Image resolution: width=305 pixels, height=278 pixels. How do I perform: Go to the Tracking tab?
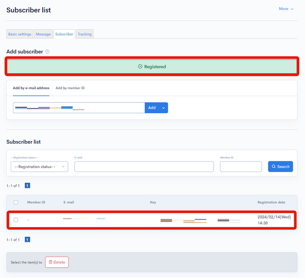(84, 34)
